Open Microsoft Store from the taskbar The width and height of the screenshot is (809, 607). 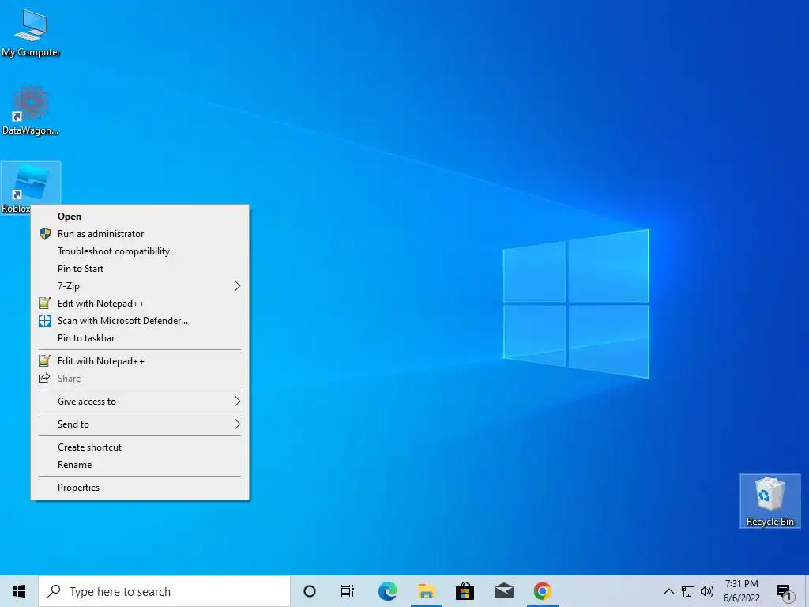[465, 591]
